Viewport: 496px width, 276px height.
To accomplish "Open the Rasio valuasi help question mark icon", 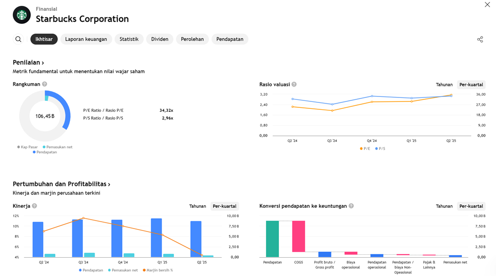I will coord(294,84).
